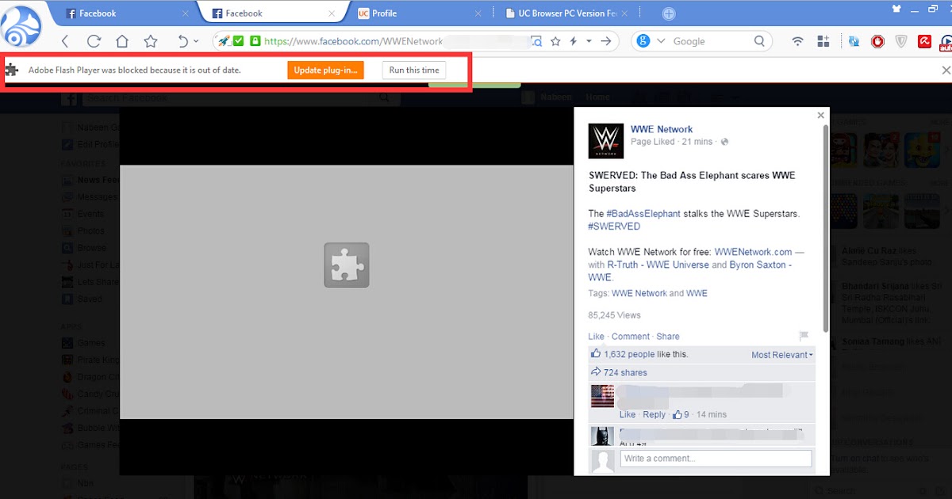Image resolution: width=952 pixels, height=499 pixels.
Task: Click the Update plug-in button
Action: tap(325, 70)
